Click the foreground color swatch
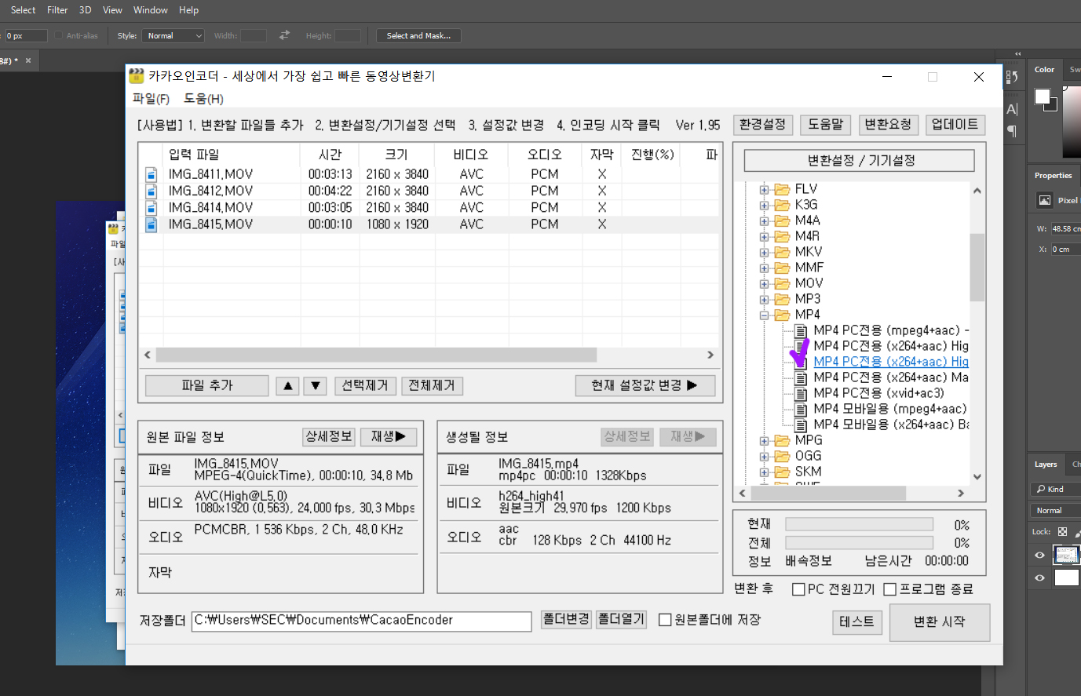Screen dimensions: 1081x696 1042,97
